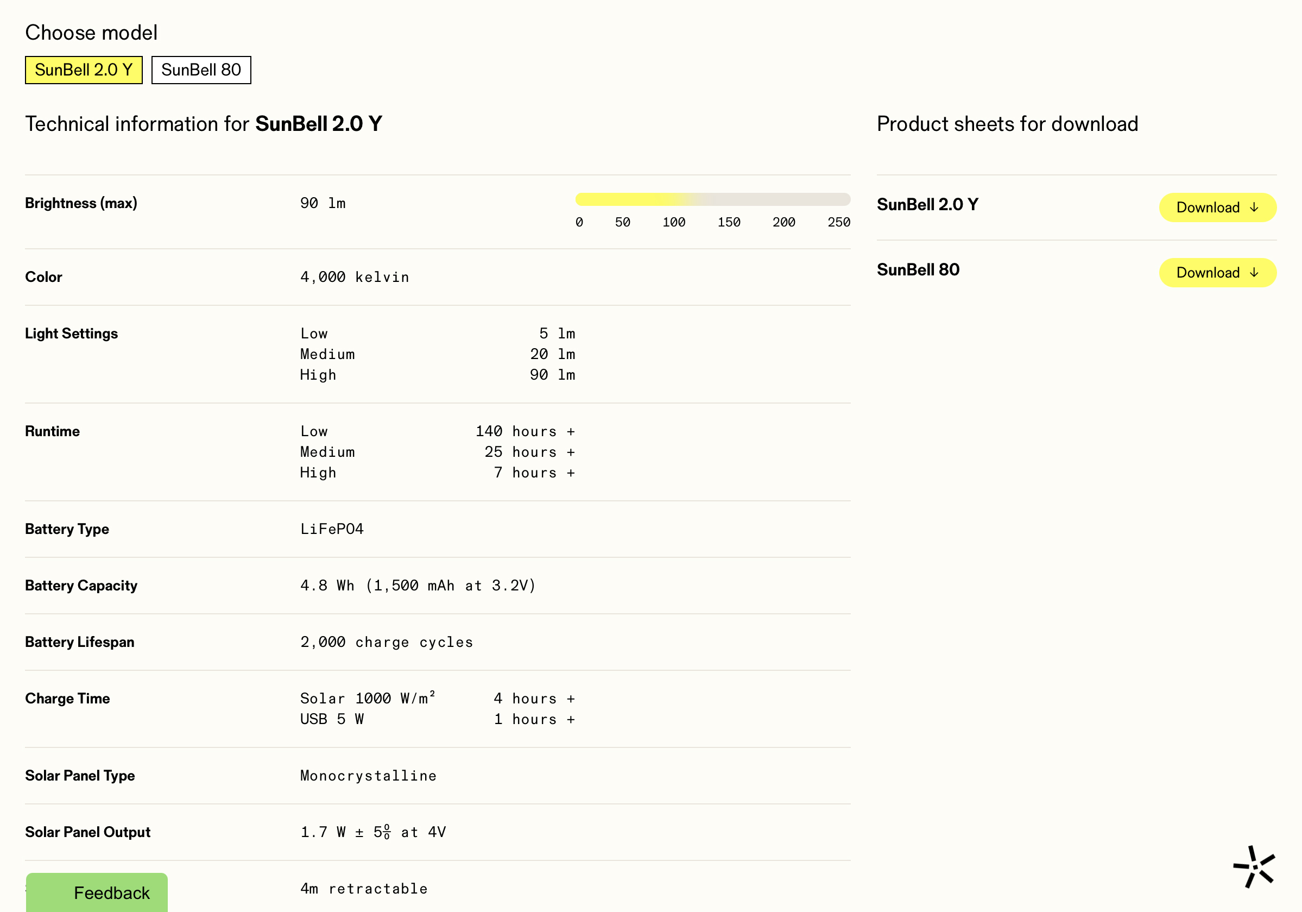Click the 'Monocrystalline' solar panel type value
The image size is (1302, 912).
click(x=368, y=775)
